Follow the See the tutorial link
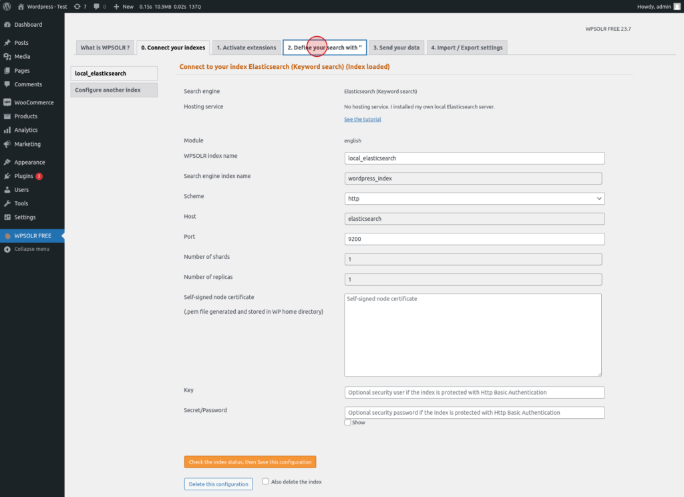 (x=363, y=119)
